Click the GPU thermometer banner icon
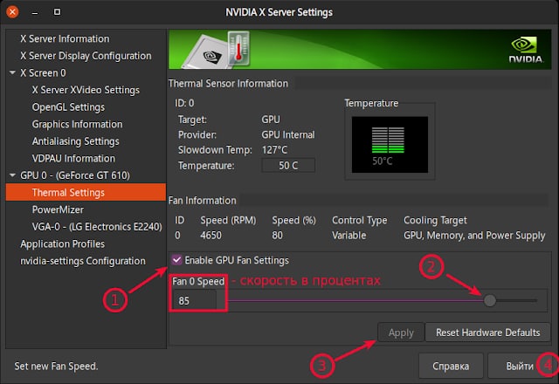Screen dimensions: 559x384 coord(217,49)
